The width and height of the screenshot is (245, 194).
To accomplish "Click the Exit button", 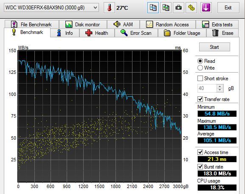I will [228, 8].
